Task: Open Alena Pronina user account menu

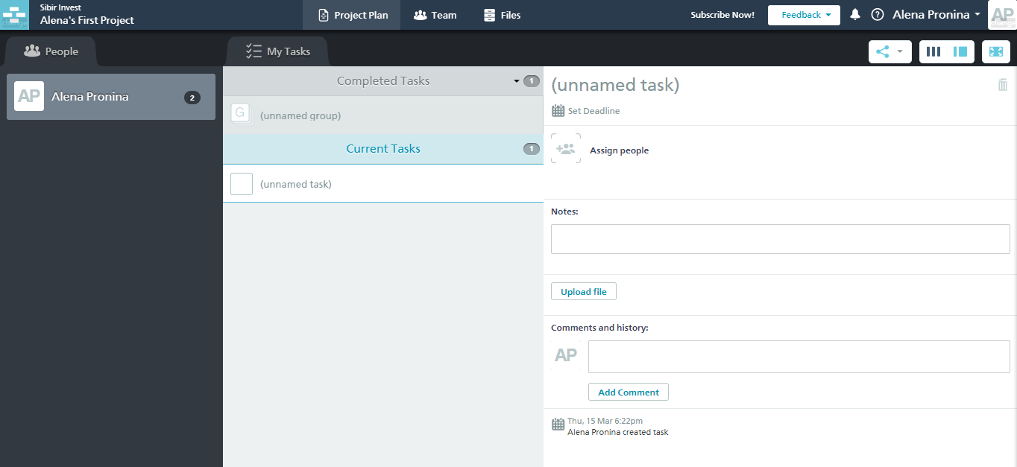Action: 936,15
